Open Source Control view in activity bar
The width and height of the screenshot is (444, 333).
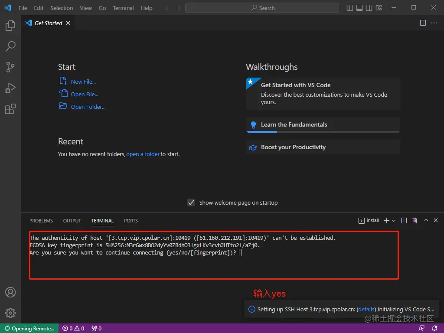(10, 67)
